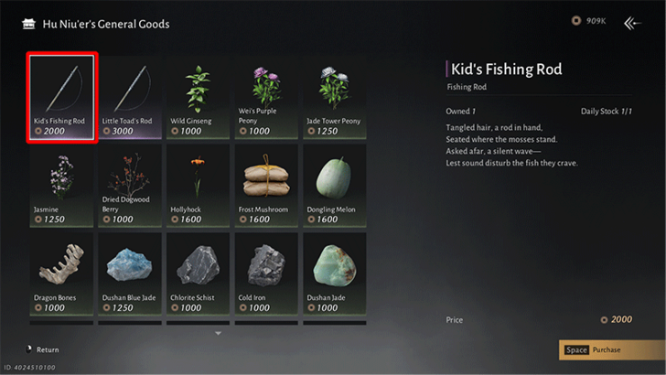Select Little Toad's Rod item
This screenshot has height=375, width=666.
pyautogui.click(x=131, y=97)
